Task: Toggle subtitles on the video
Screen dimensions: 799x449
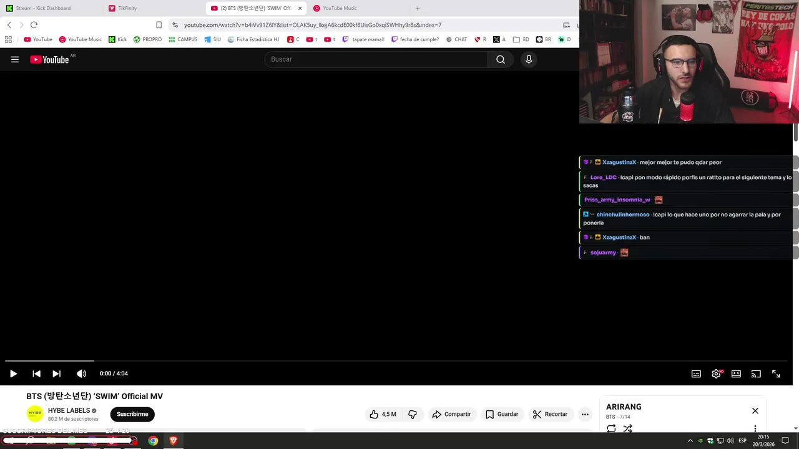Action: pyautogui.click(x=696, y=374)
